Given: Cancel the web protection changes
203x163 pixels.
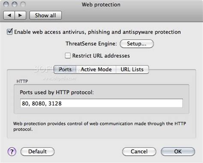Looking at the screenshot, I should (x=139, y=151).
